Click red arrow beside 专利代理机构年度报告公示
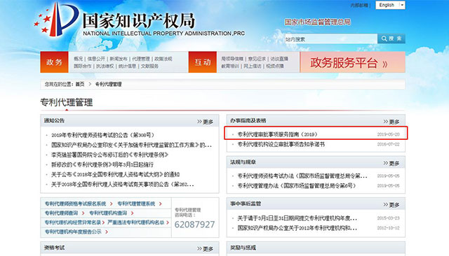The width and height of the screenshot is (449, 256). 107,232
